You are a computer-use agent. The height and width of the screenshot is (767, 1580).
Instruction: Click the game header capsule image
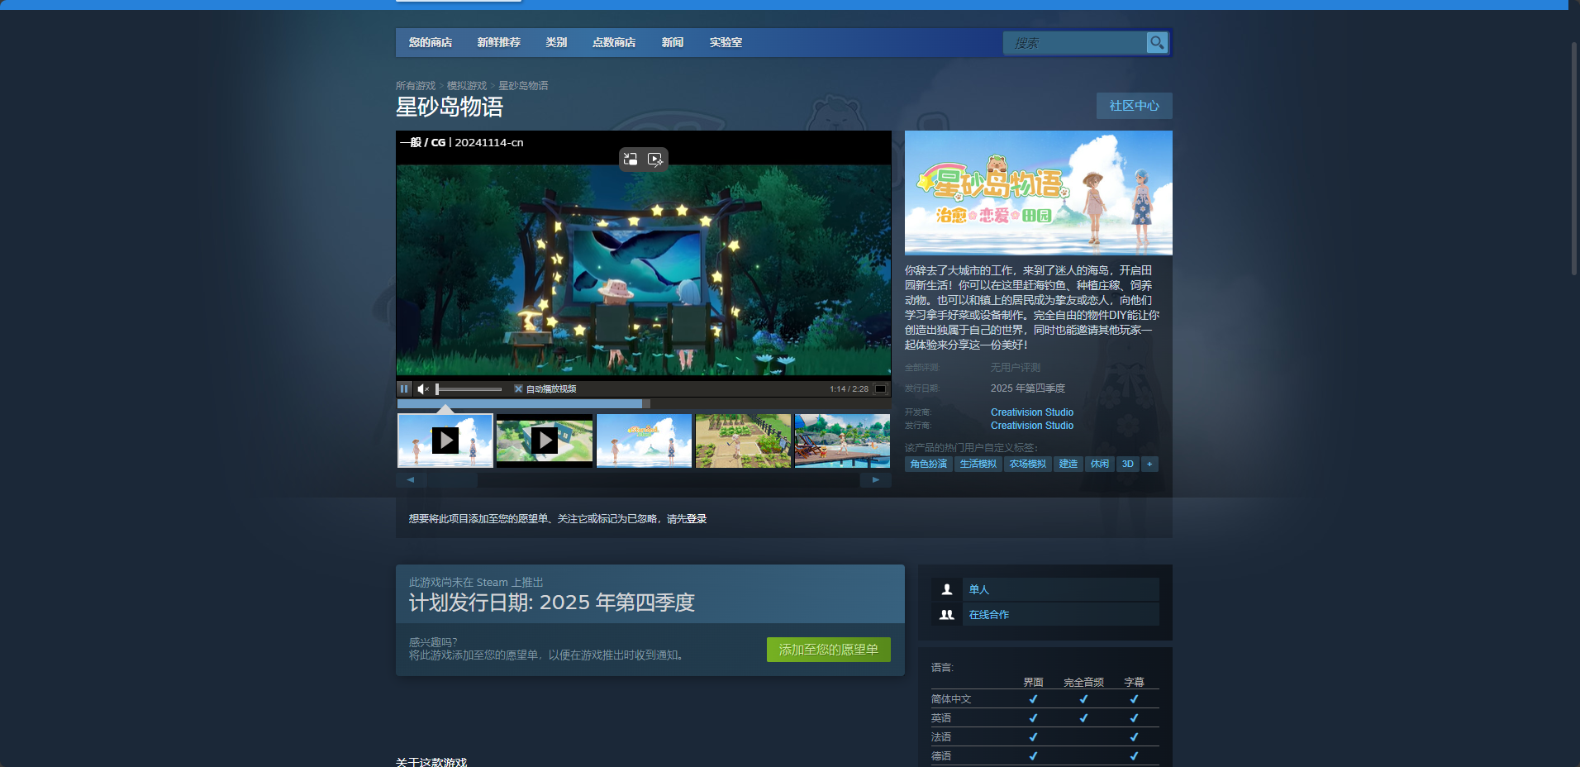[x=1038, y=193]
